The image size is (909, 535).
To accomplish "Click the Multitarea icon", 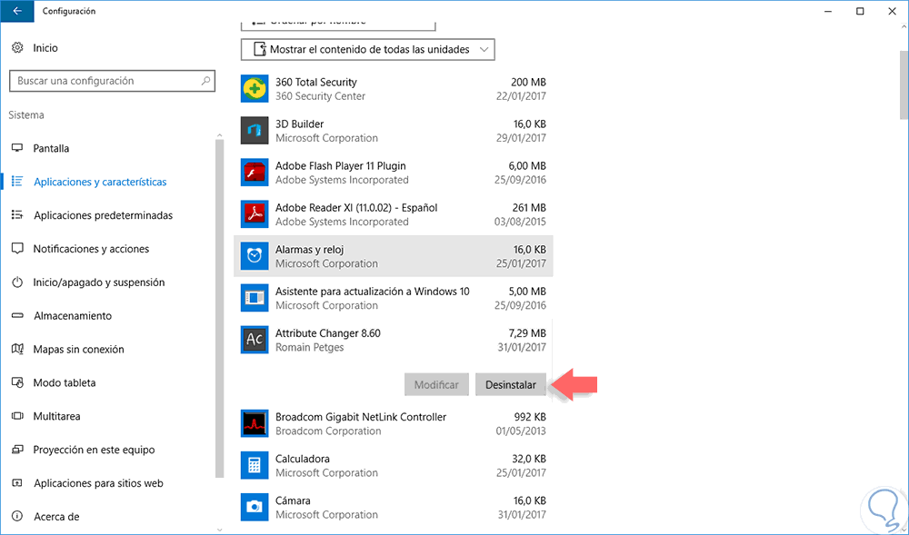I will [x=17, y=416].
